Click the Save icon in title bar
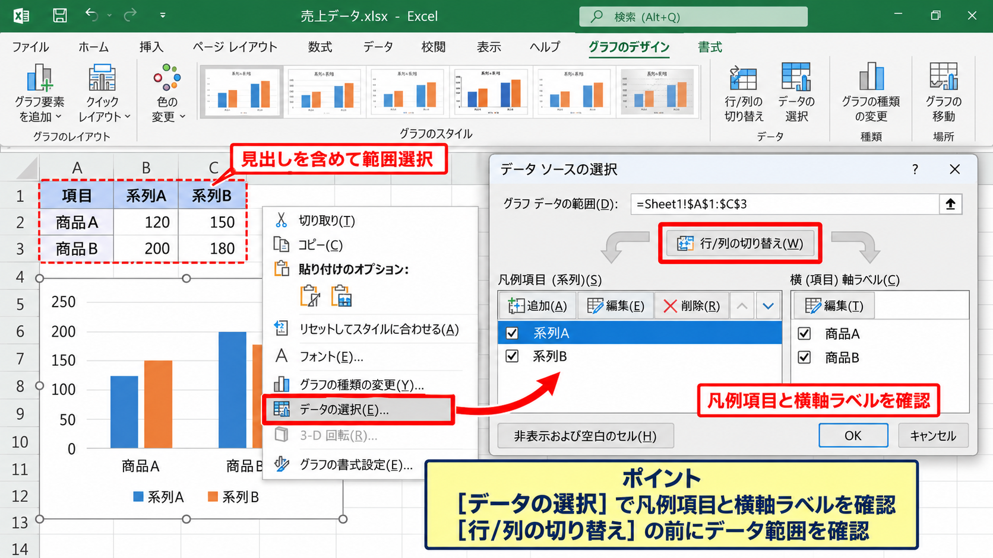The height and width of the screenshot is (558, 993). coord(60,15)
